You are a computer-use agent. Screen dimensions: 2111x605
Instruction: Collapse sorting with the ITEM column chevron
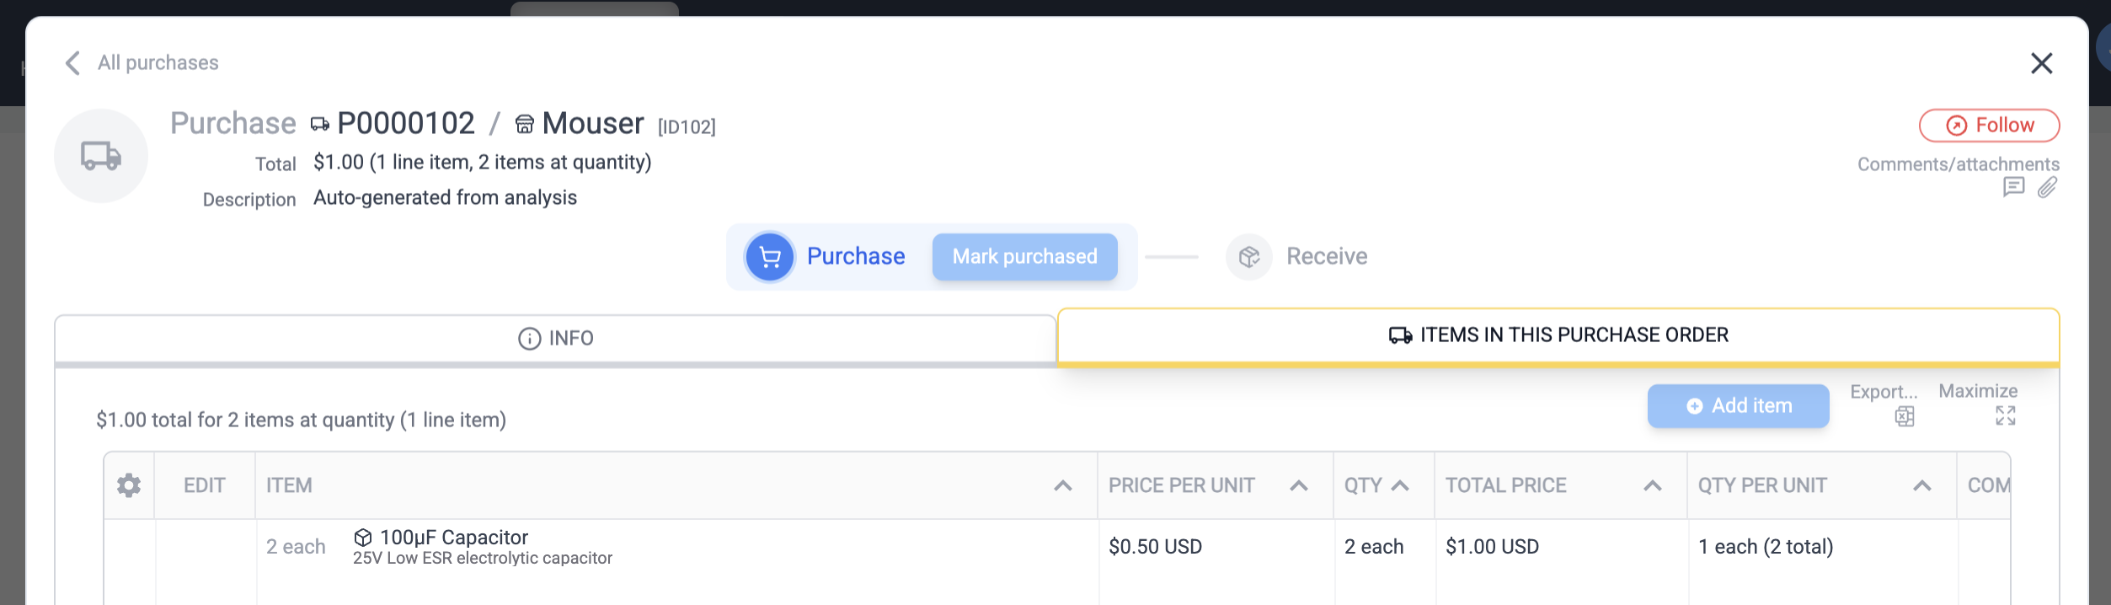click(x=1064, y=485)
